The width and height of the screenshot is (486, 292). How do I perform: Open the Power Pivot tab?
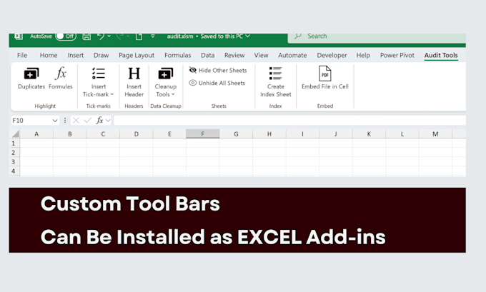coord(397,55)
